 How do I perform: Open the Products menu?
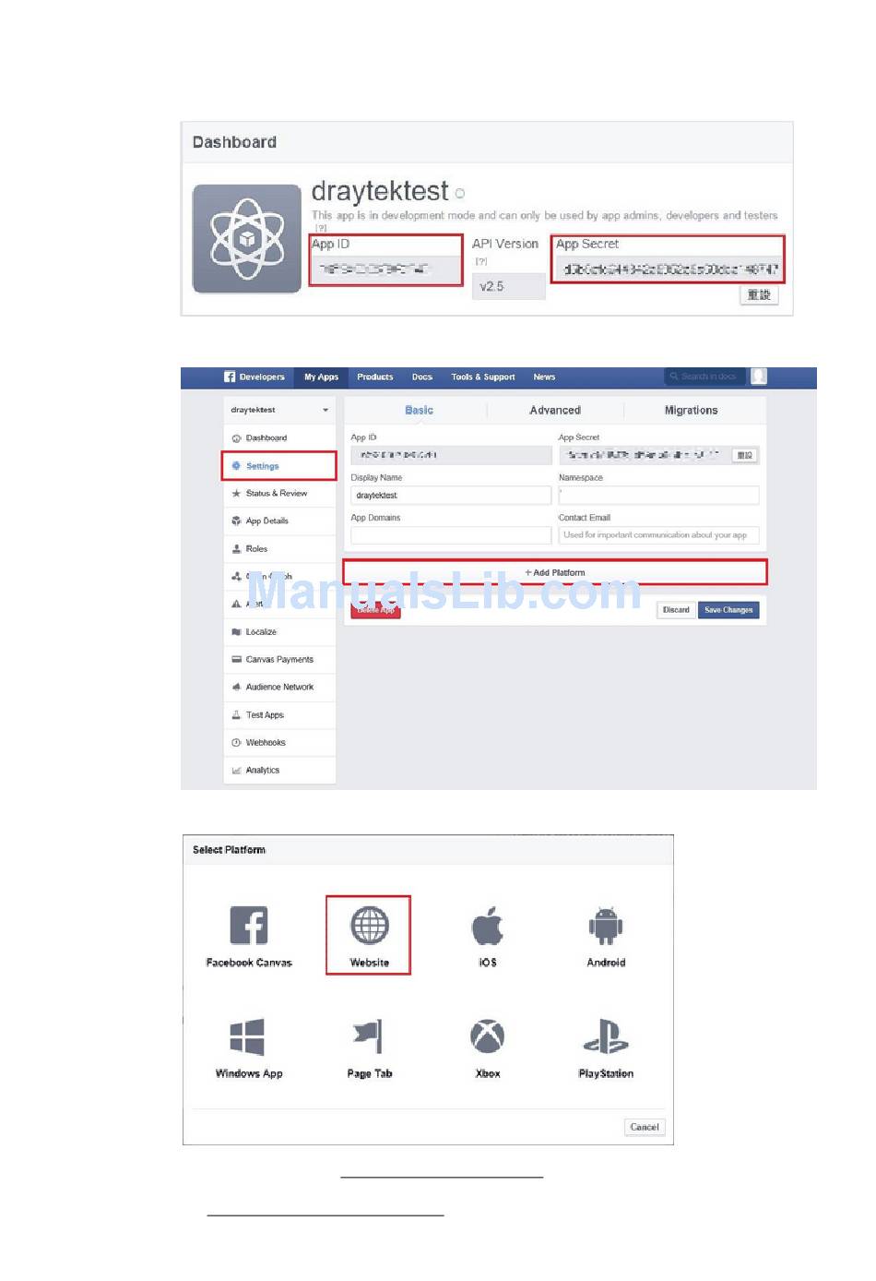(x=375, y=377)
